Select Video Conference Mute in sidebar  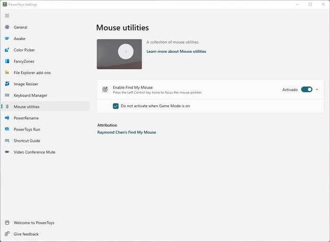pos(46,152)
